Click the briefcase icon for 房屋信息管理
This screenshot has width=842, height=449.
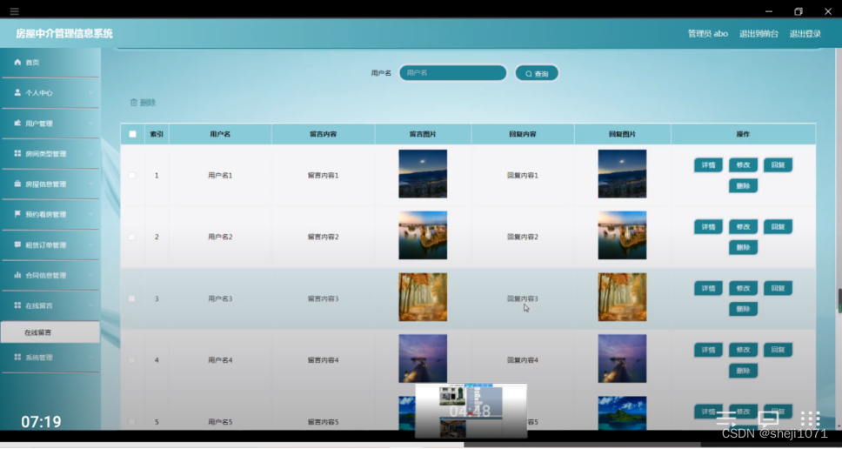pos(17,184)
